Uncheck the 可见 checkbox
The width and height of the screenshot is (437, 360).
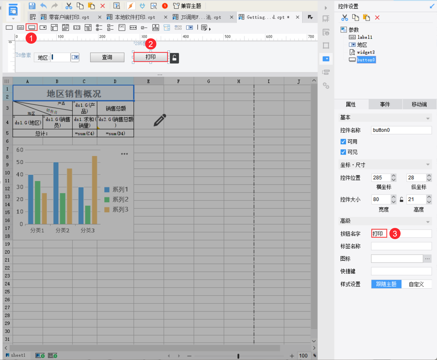click(x=343, y=152)
